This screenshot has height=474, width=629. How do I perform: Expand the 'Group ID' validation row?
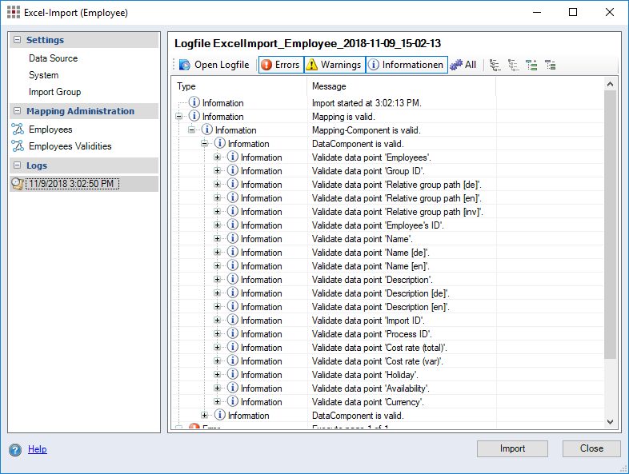(218, 171)
